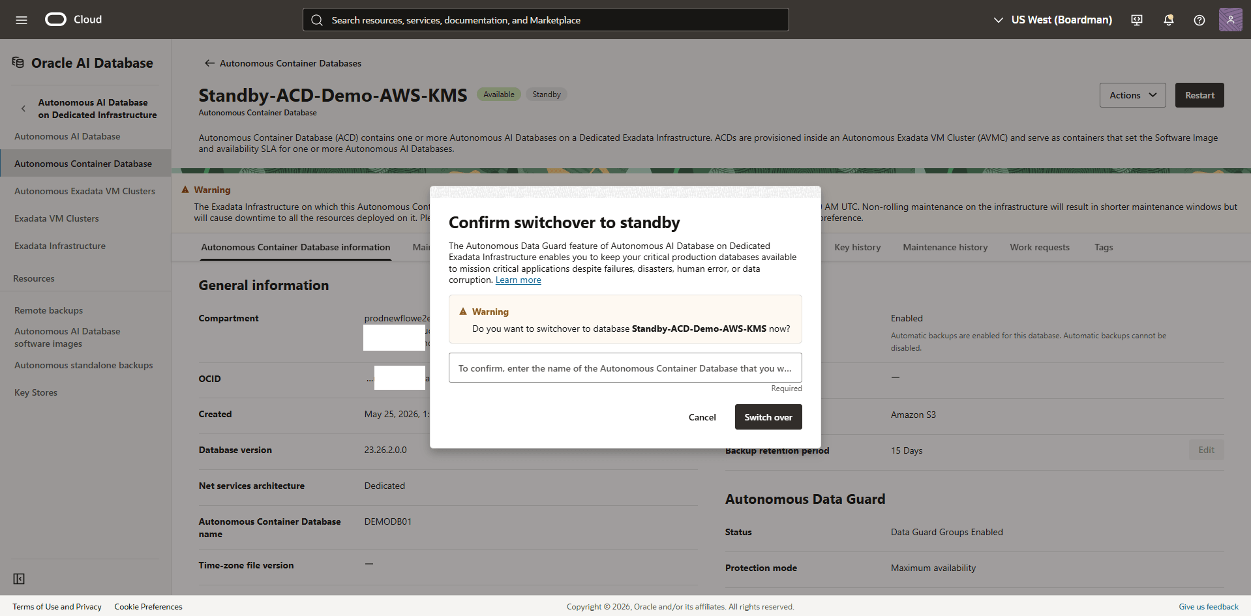
Task: Open Key Stores in sidebar
Action: 36,392
